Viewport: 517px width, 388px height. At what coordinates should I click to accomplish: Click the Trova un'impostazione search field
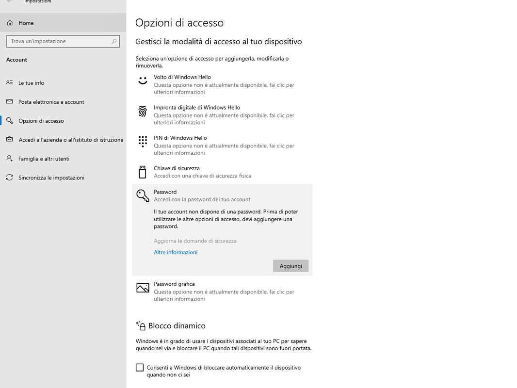(63, 41)
